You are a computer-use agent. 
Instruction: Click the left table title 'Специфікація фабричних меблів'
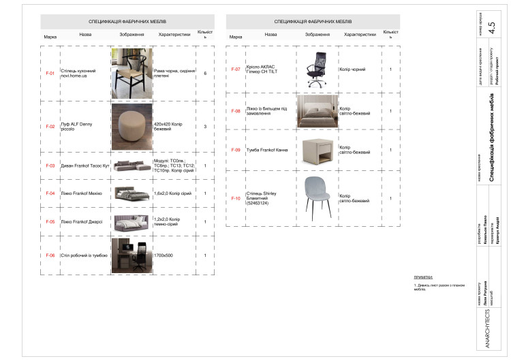(x=127, y=22)
